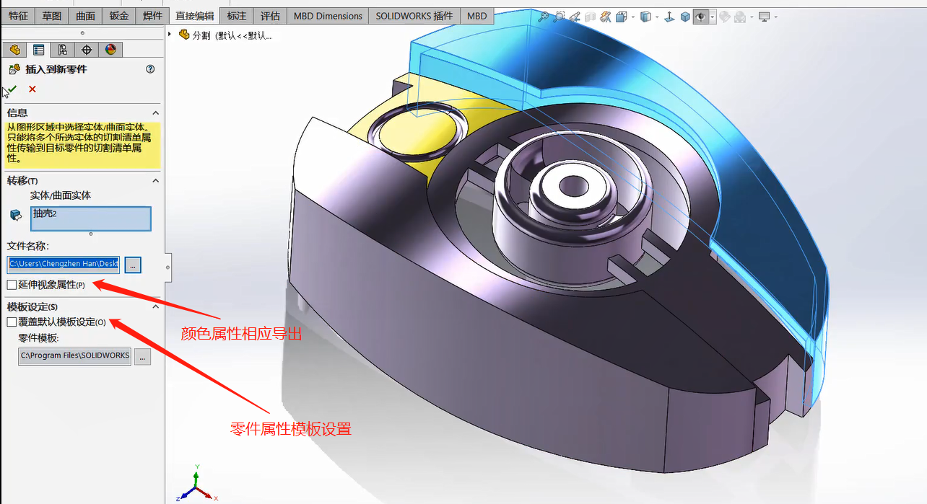This screenshot has width=927, height=504.
Task: Toggle the Section View icon
Action: [x=591, y=17]
